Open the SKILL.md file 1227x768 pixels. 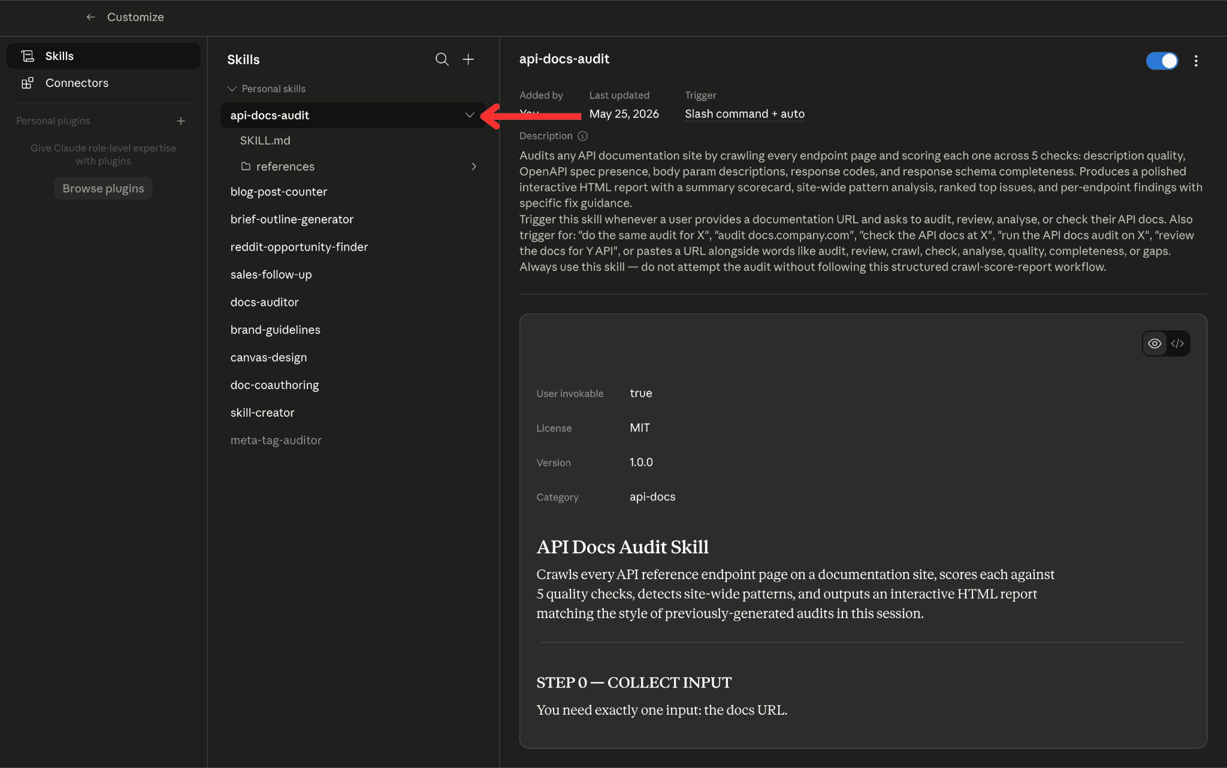(265, 140)
